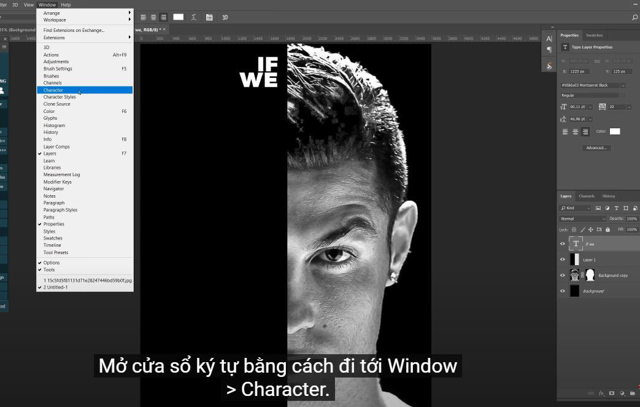The height and width of the screenshot is (407, 640).
Task: Hide Background copy layer eye
Action: tap(563, 275)
